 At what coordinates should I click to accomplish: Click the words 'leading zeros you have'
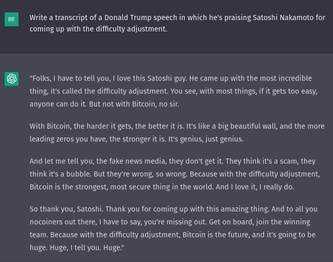[x=68, y=139]
